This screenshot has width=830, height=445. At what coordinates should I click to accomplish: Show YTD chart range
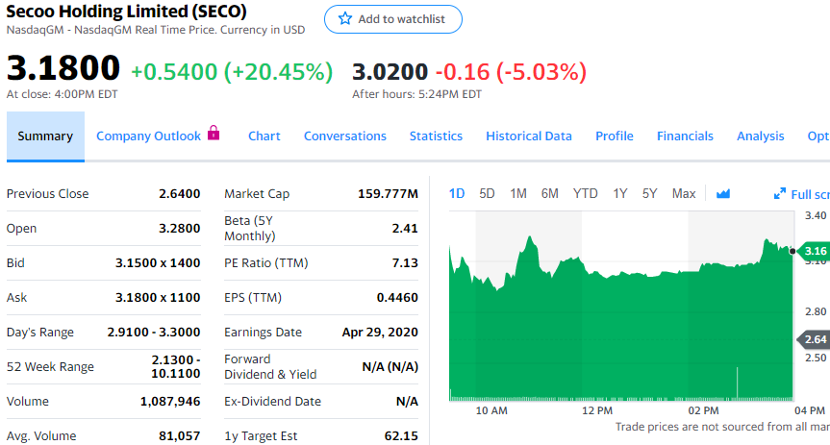pos(585,194)
